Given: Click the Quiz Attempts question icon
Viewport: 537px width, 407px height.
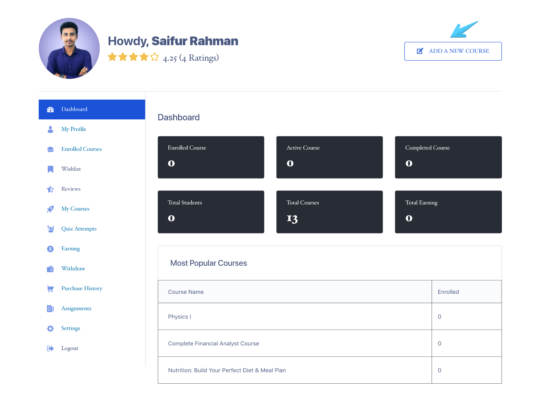Looking at the screenshot, I should (x=51, y=229).
